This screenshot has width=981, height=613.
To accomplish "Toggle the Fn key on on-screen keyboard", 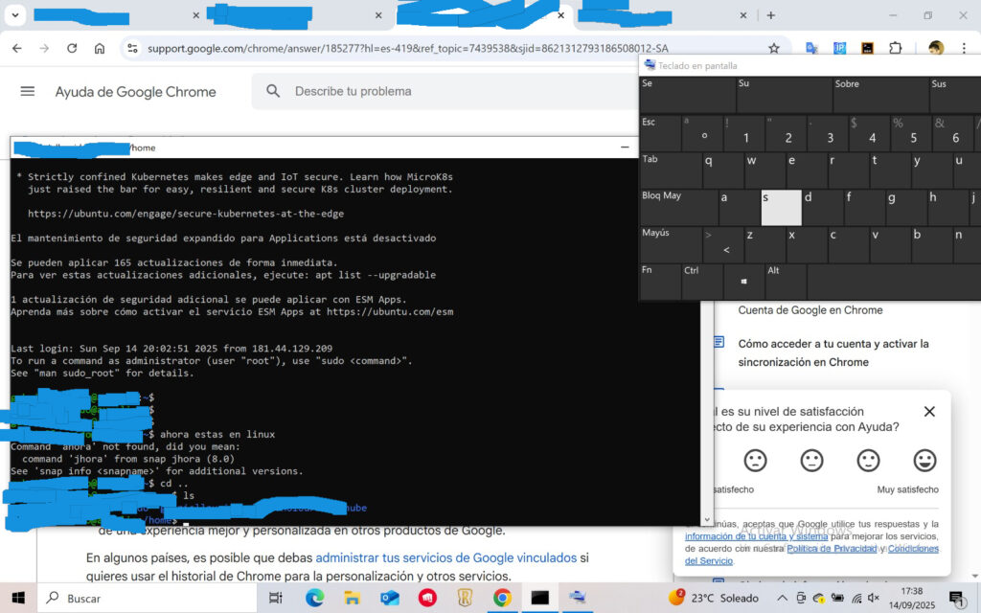I will pyautogui.click(x=660, y=282).
